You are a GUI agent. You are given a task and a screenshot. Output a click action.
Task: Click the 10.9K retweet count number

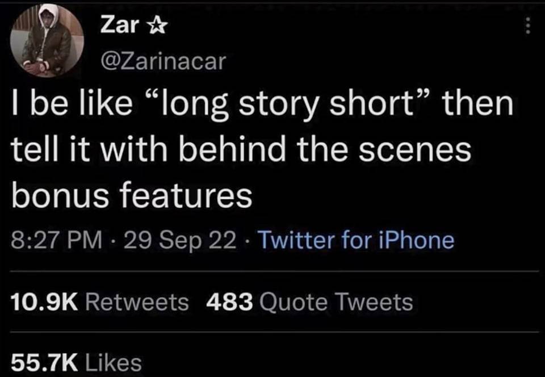(x=44, y=301)
